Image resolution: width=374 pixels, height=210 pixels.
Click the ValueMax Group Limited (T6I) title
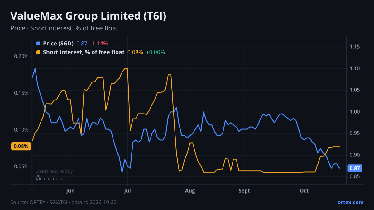pyautogui.click(x=88, y=16)
